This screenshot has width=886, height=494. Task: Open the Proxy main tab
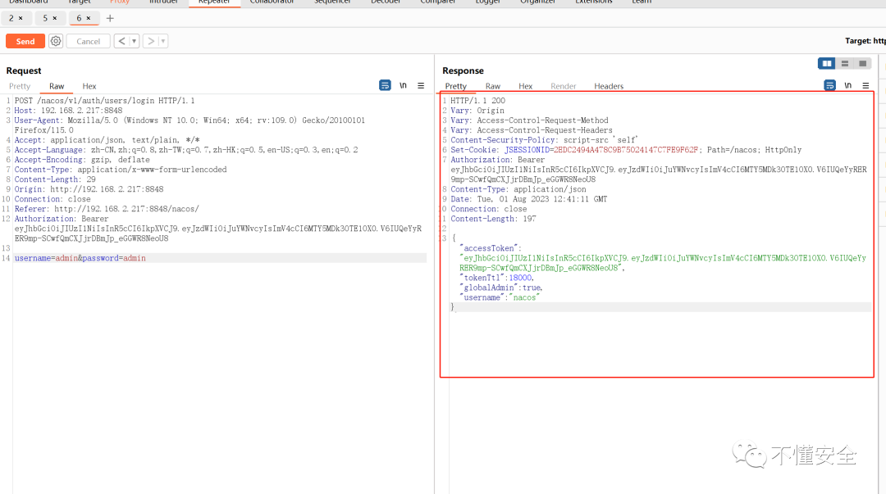click(x=120, y=2)
